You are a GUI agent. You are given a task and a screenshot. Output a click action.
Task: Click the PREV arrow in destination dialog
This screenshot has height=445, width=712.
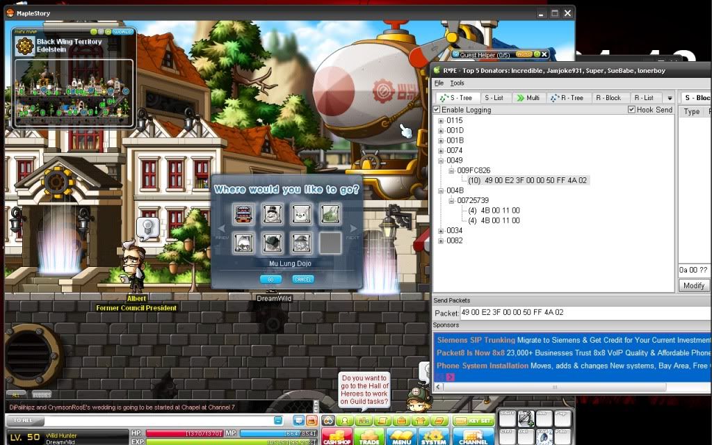(x=222, y=229)
